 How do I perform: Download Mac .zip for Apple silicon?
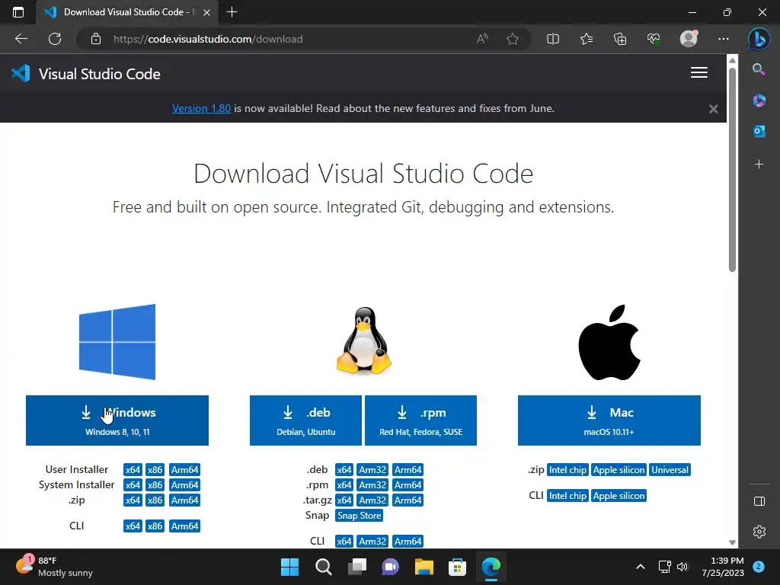(x=619, y=470)
